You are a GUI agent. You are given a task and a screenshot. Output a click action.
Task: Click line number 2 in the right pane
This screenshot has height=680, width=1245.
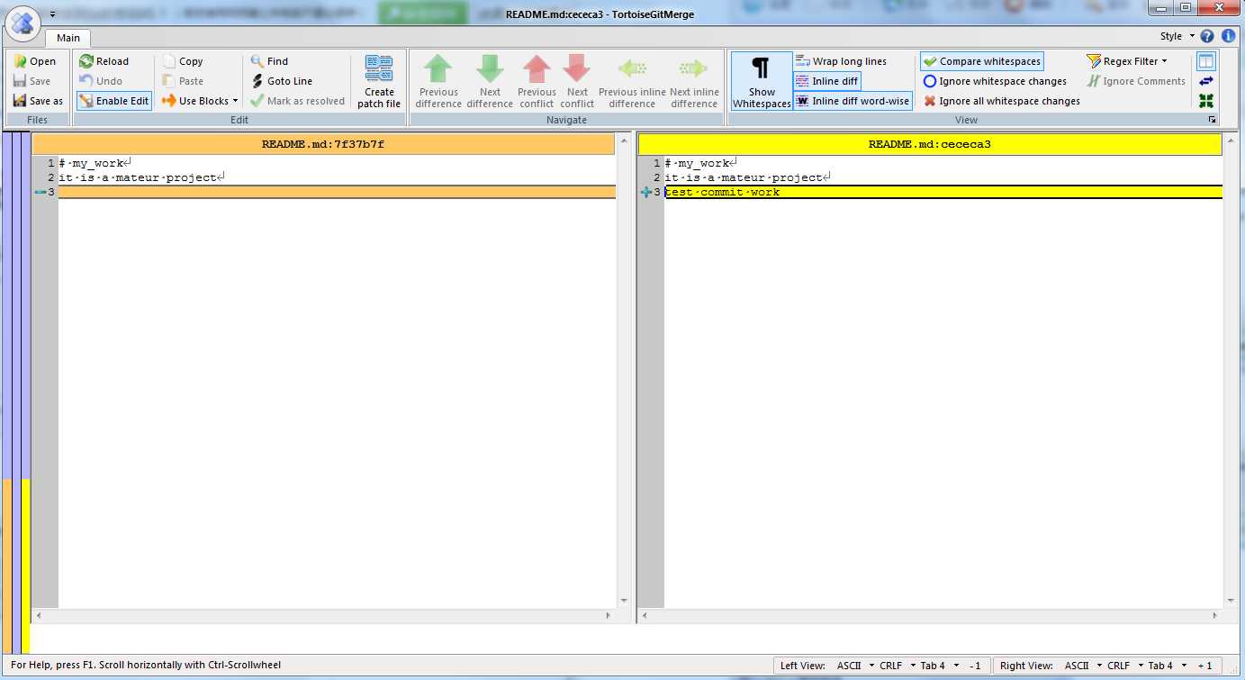657,177
